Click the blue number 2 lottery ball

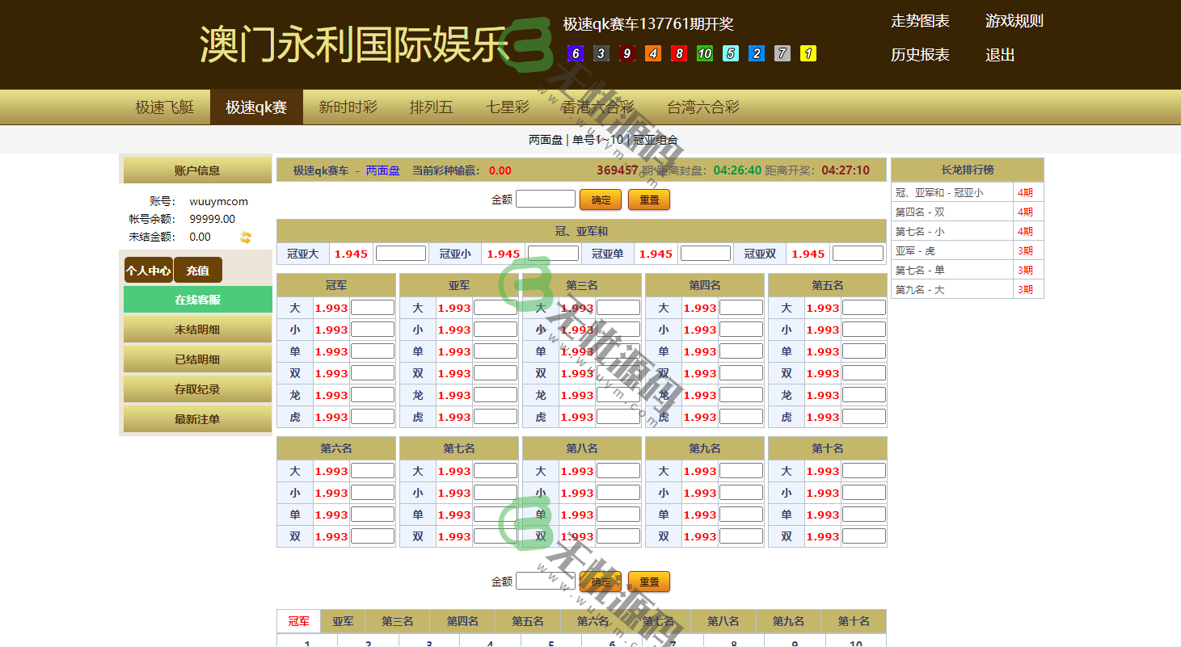pyautogui.click(x=757, y=53)
